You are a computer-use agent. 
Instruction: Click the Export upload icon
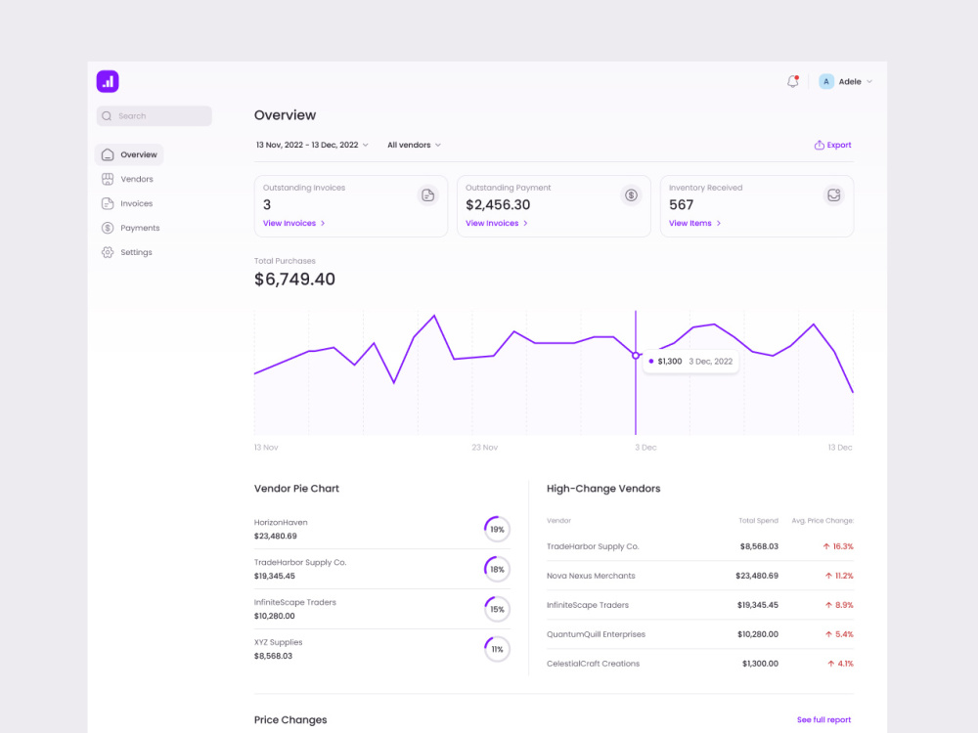point(819,145)
